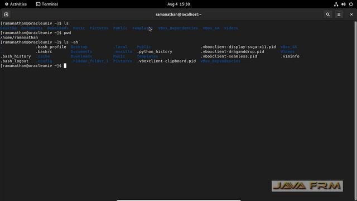The height and width of the screenshot is (201, 357).
Task: Click the .vboxclient-clipboard.pid file name
Action: pyautogui.click(x=166, y=61)
